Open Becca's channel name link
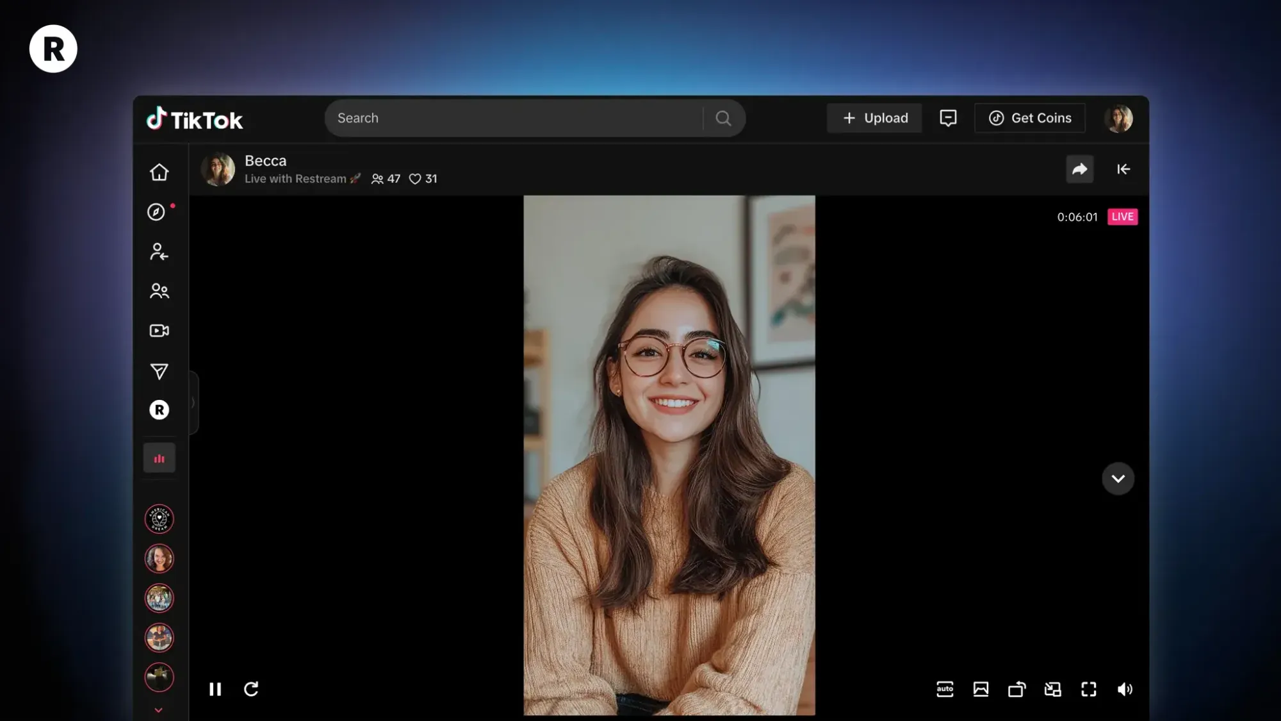Screen dimensions: 1281x721 pyautogui.click(x=265, y=160)
